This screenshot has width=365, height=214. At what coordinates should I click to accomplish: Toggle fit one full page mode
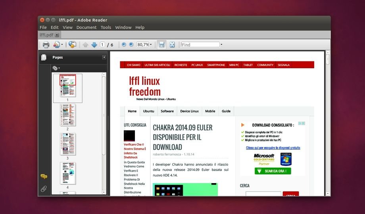[x=172, y=45]
